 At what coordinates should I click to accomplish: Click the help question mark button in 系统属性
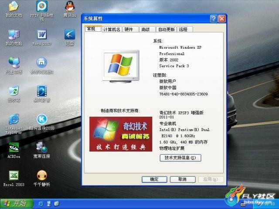coord(214,18)
